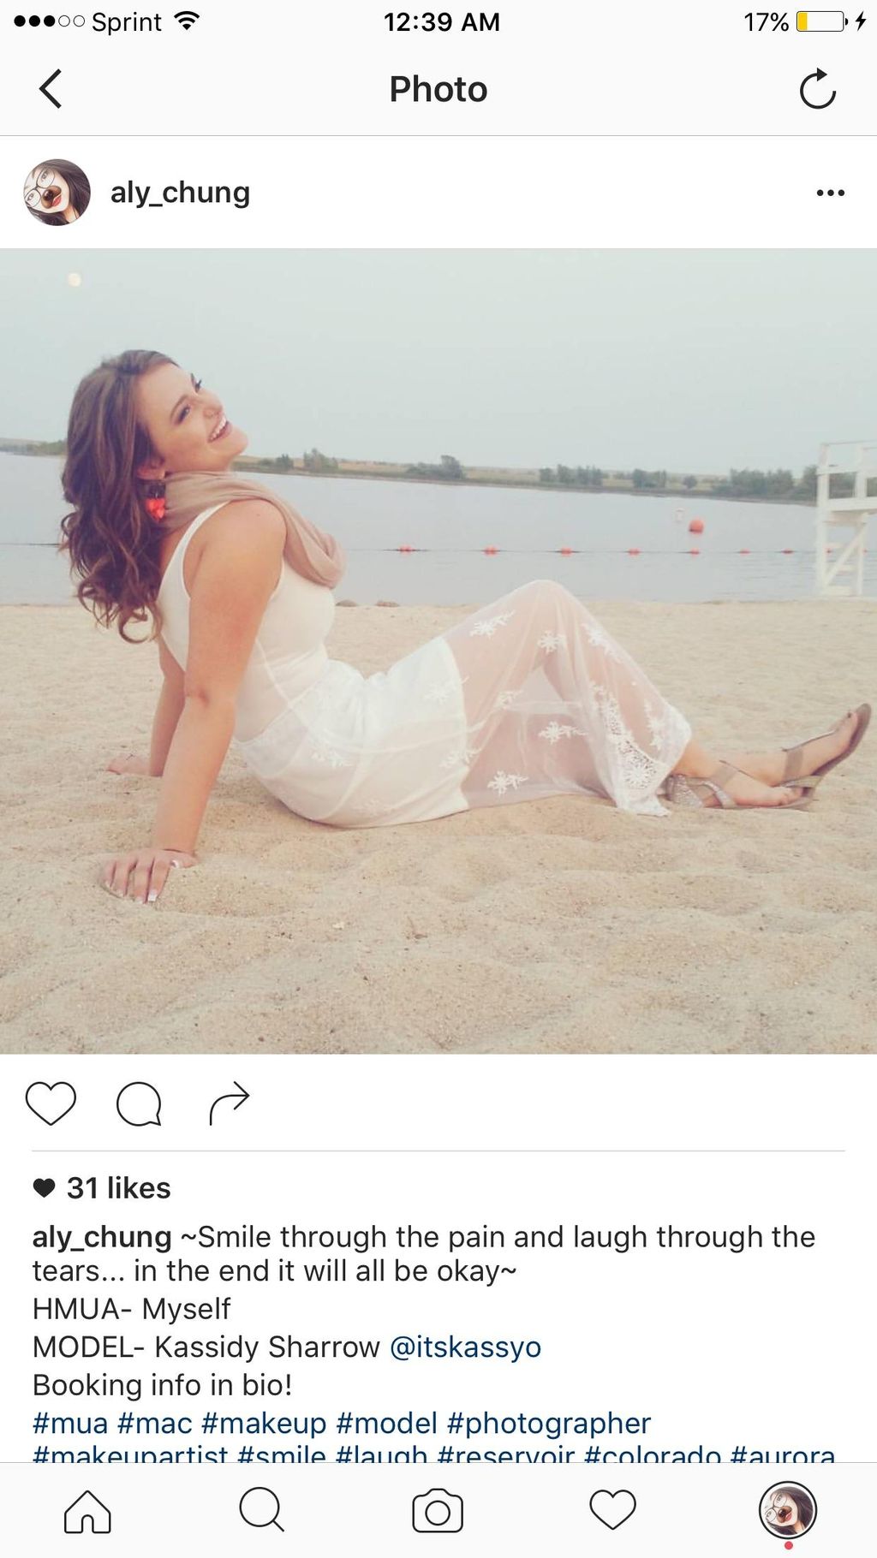
Task: Tap the #photographer hashtag
Action: click(549, 1424)
